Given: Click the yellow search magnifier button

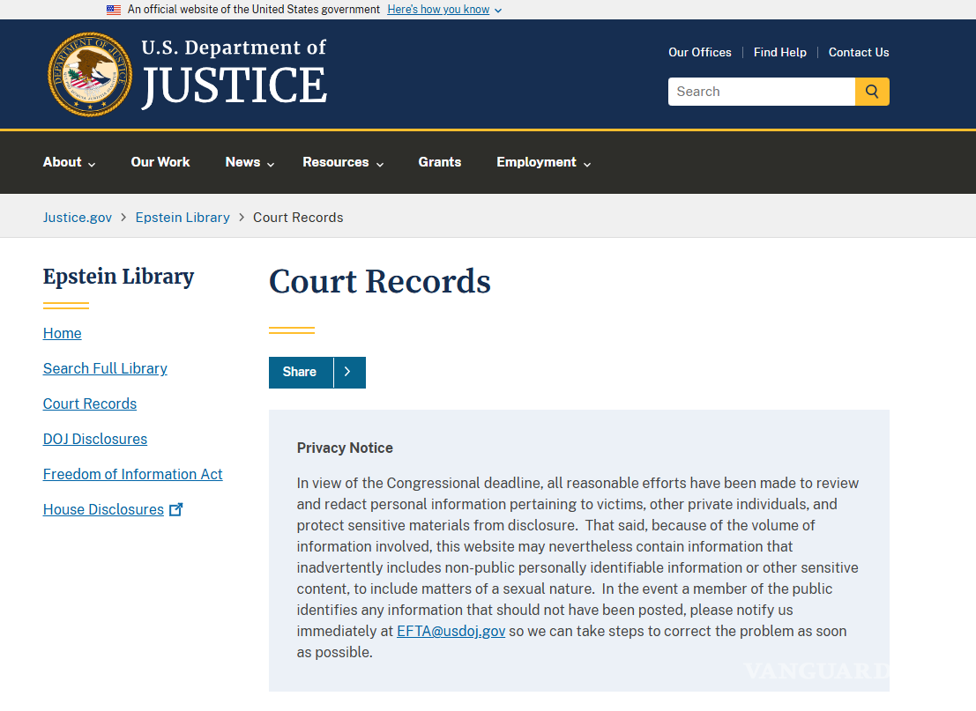Looking at the screenshot, I should pyautogui.click(x=871, y=92).
